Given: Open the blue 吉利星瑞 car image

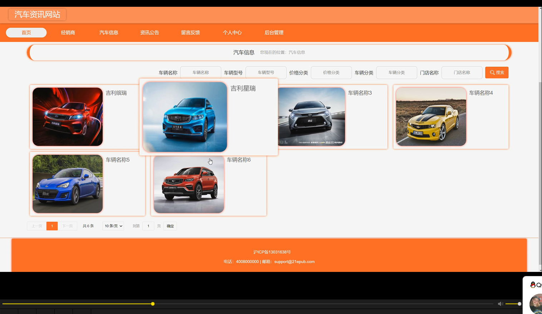Looking at the screenshot, I should pyautogui.click(x=185, y=117).
